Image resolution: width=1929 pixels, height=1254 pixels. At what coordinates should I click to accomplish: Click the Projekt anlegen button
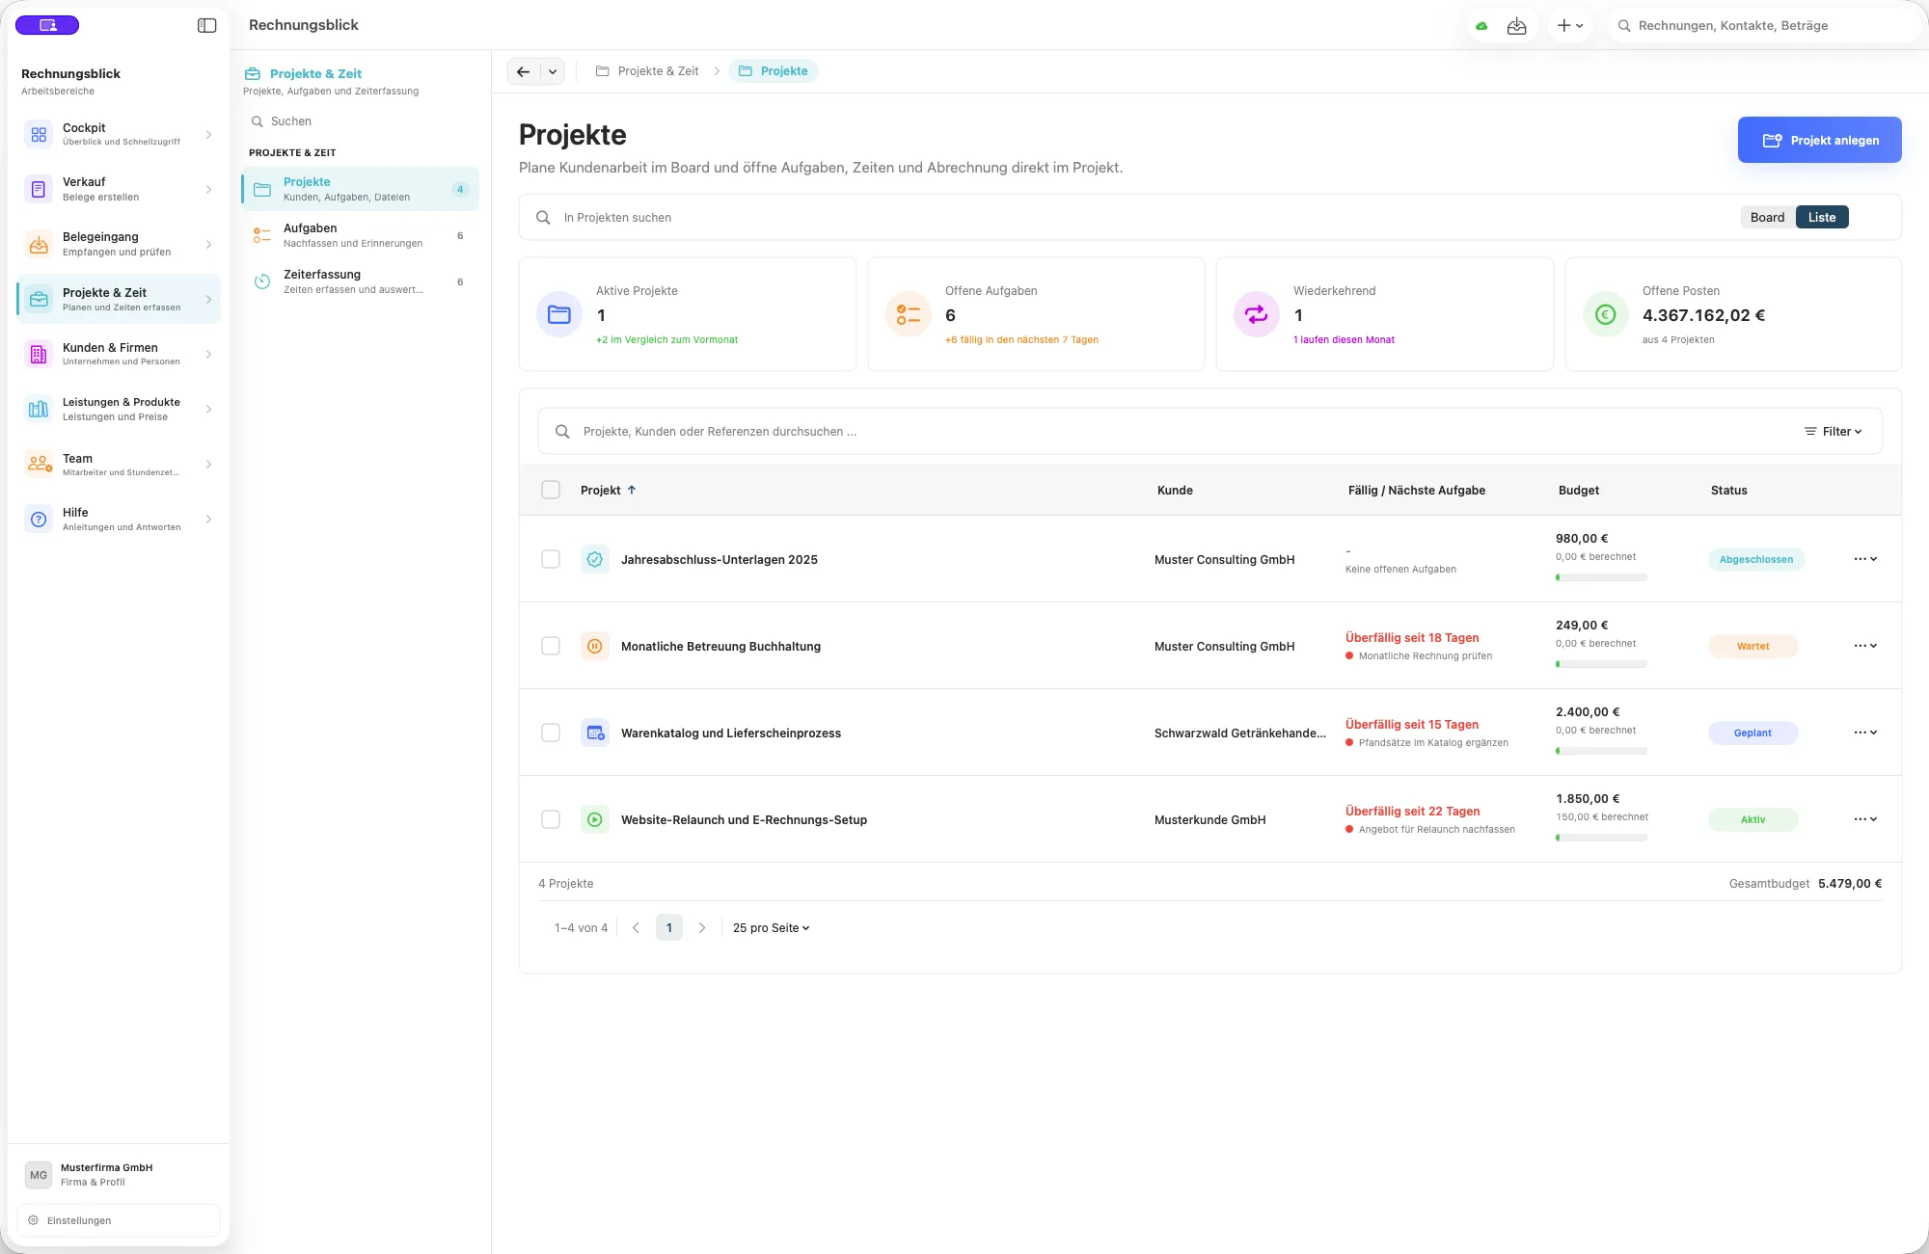[x=1819, y=140]
